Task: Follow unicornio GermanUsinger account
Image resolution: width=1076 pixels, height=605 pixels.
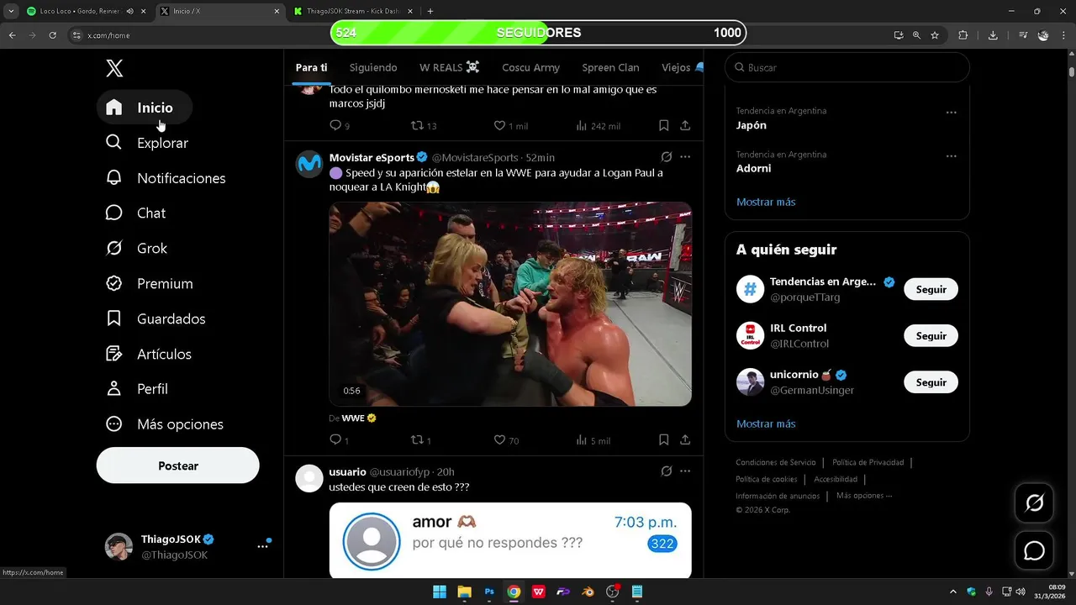Action: pyautogui.click(x=931, y=382)
